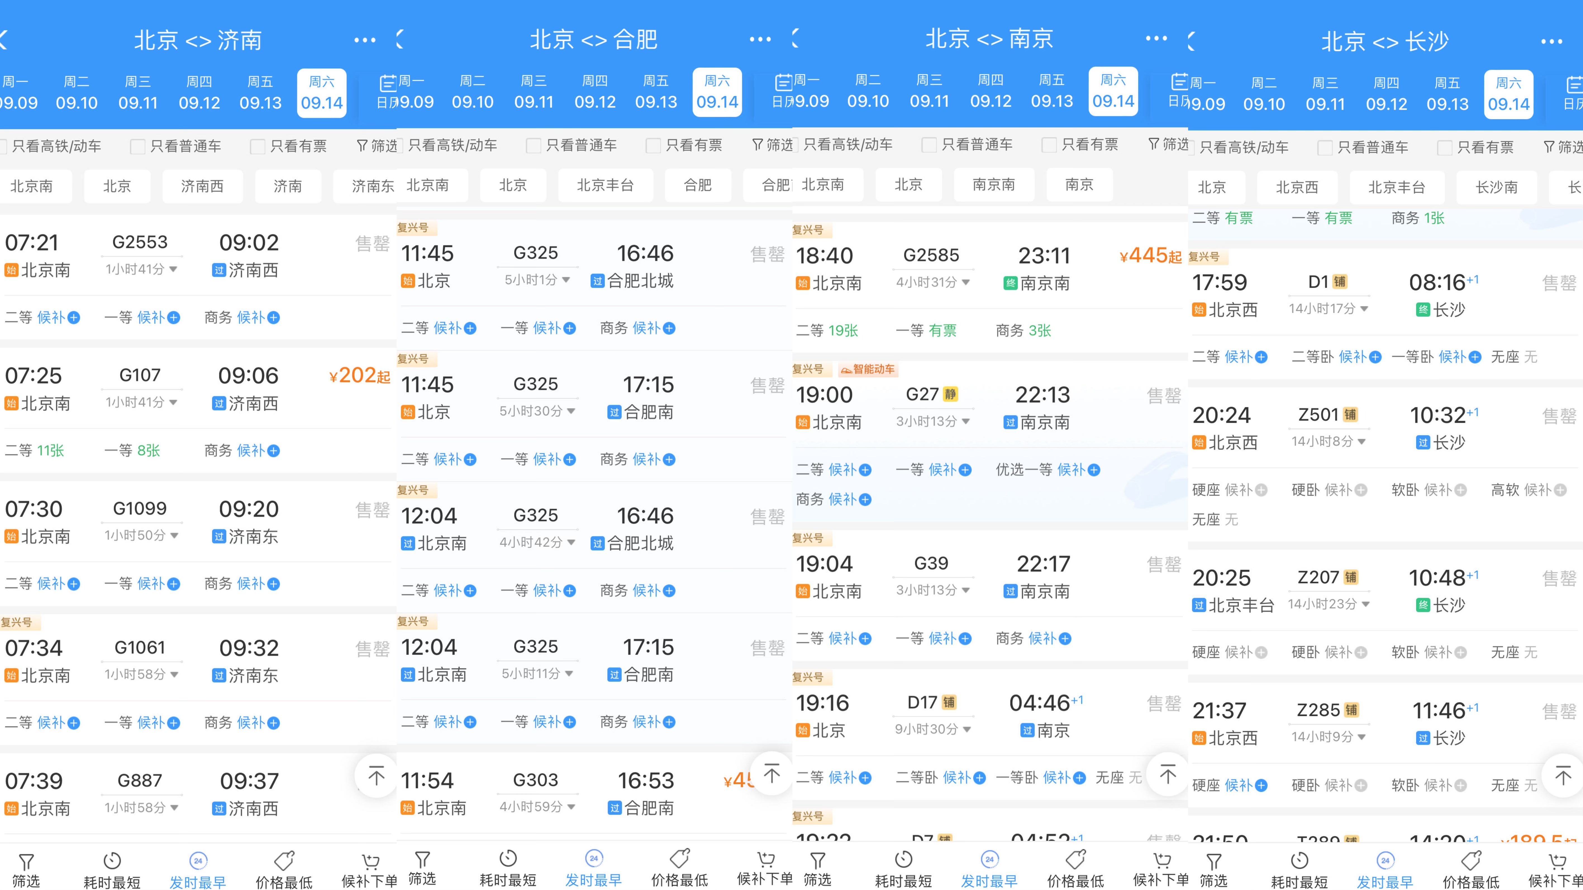Check 只看普通车 in Beijing-Nanjing panel
This screenshot has width=1583, height=890.
[x=929, y=144]
